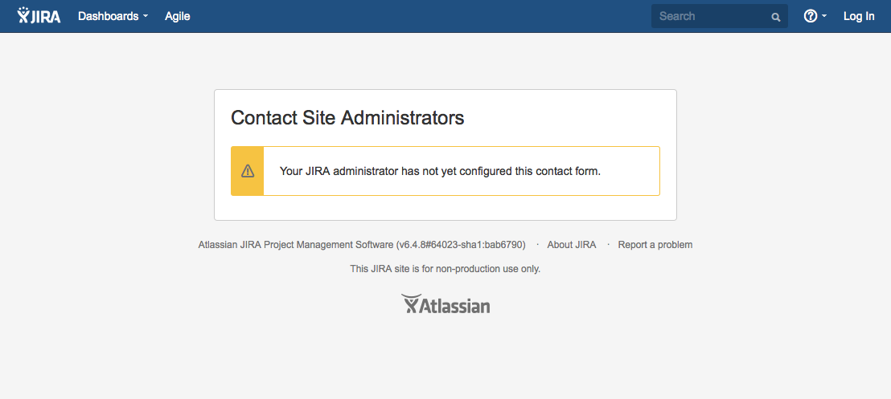
Task: Click the JIRA logo in header
Action: [39, 16]
